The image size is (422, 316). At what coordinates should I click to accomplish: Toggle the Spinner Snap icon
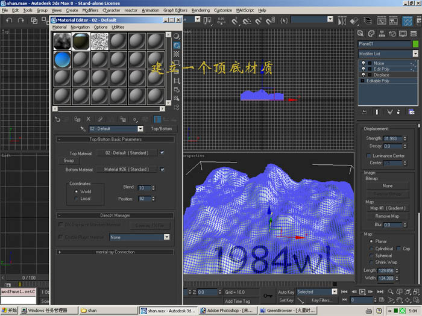pyautogui.click(x=270, y=21)
